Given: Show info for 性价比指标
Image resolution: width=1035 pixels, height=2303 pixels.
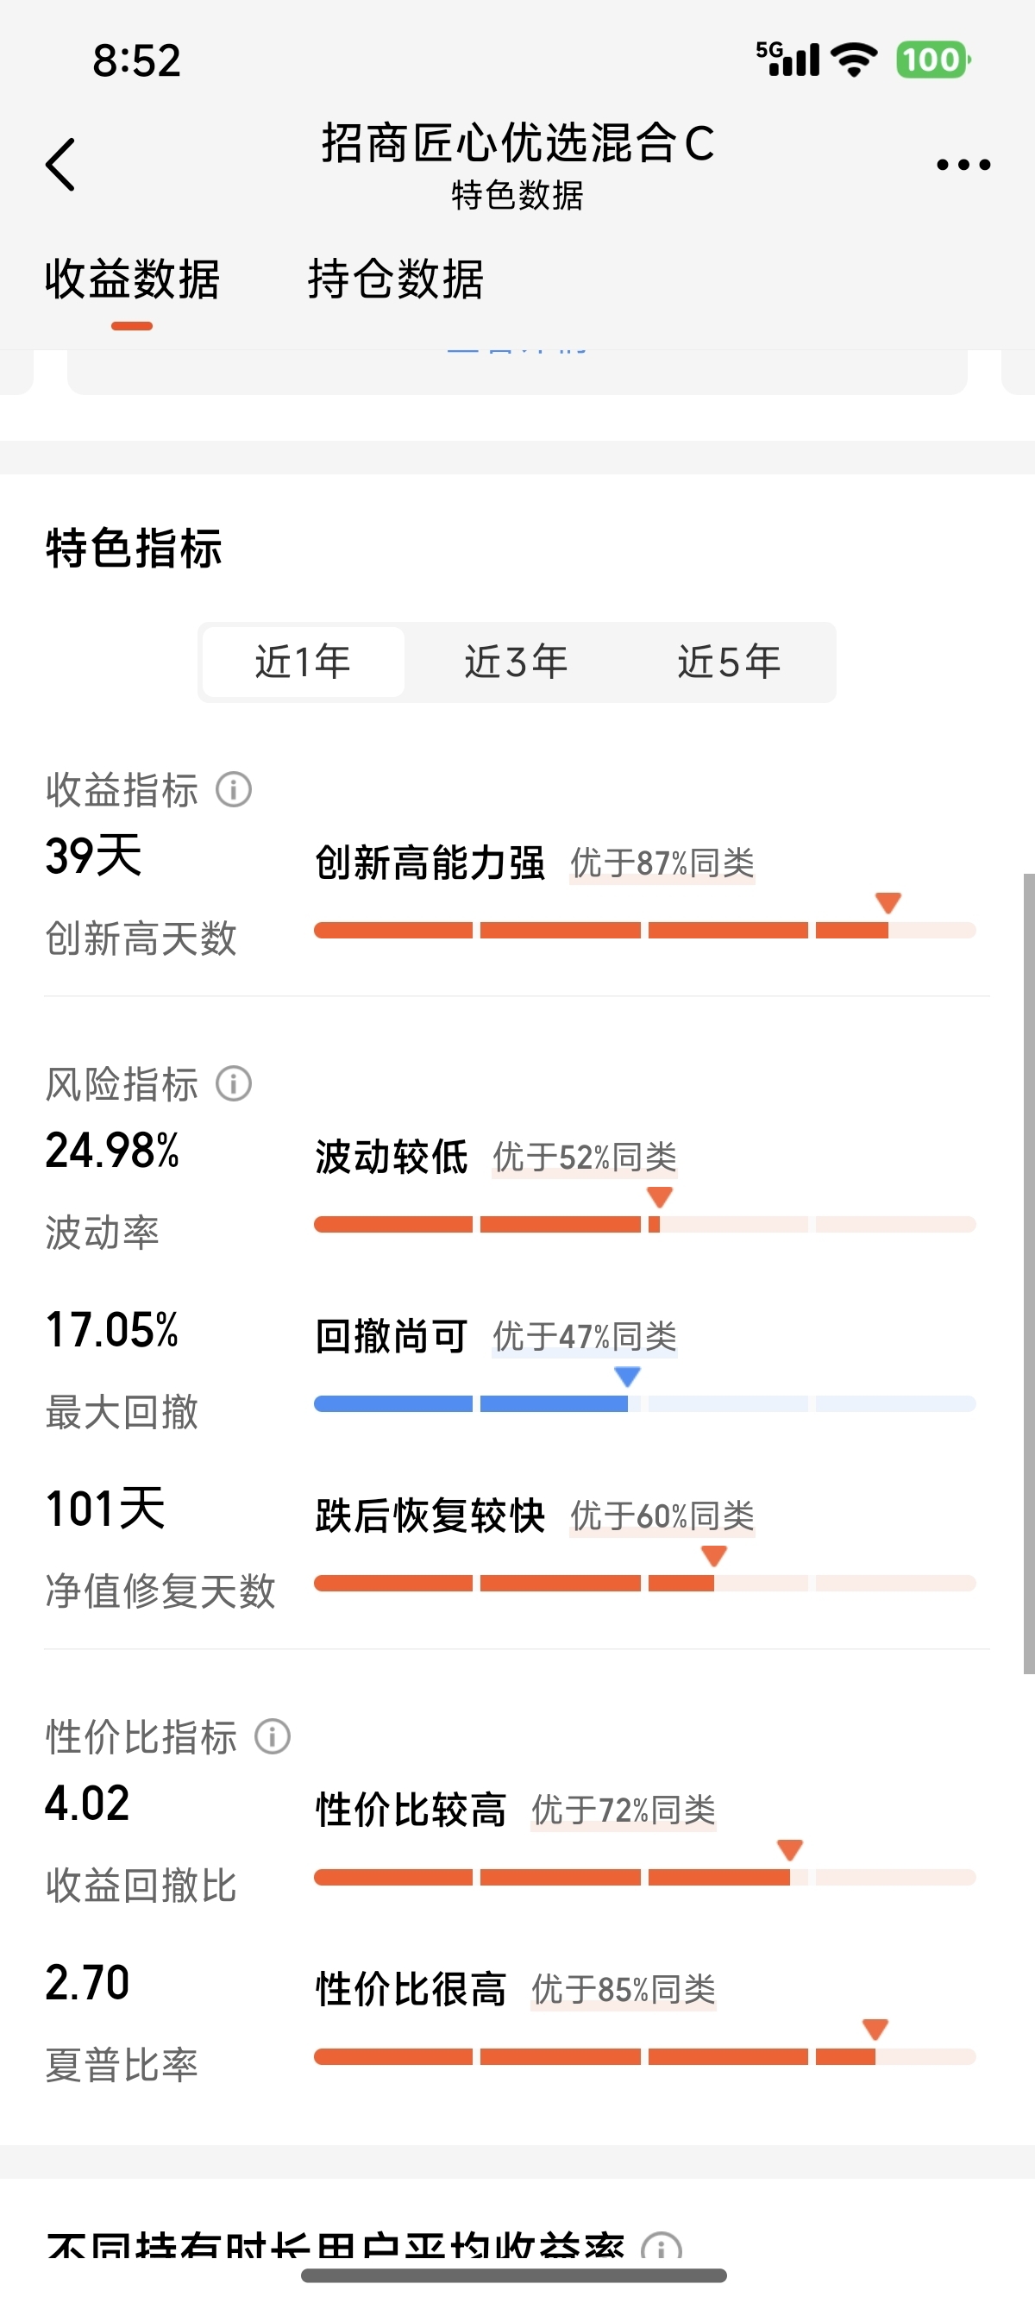Looking at the screenshot, I should 273,1736.
